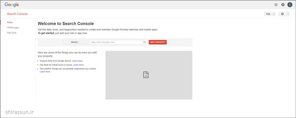Open the account avatar labeled S

pyautogui.click(x=290, y=5)
